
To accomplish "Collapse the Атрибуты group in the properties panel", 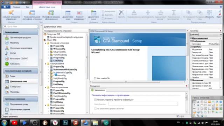I will tap(191, 47).
